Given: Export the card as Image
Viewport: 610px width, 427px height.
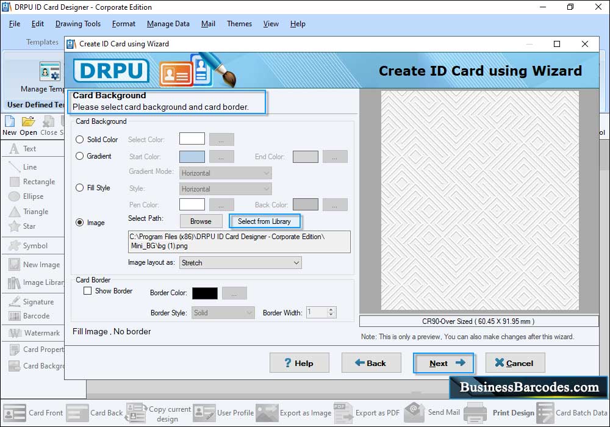Looking at the screenshot, I should pyautogui.click(x=294, y=412).
